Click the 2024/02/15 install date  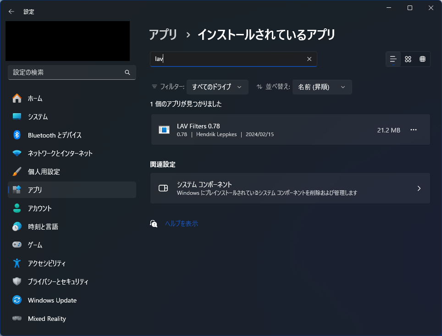tap(260, 134)
